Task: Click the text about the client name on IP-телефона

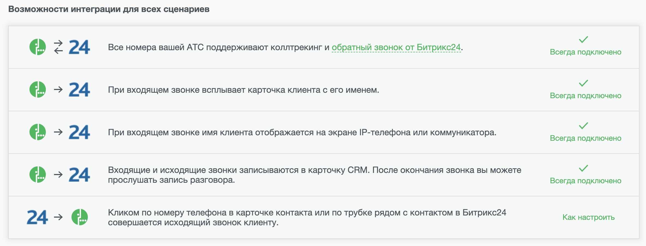Action: click(302, 133)
